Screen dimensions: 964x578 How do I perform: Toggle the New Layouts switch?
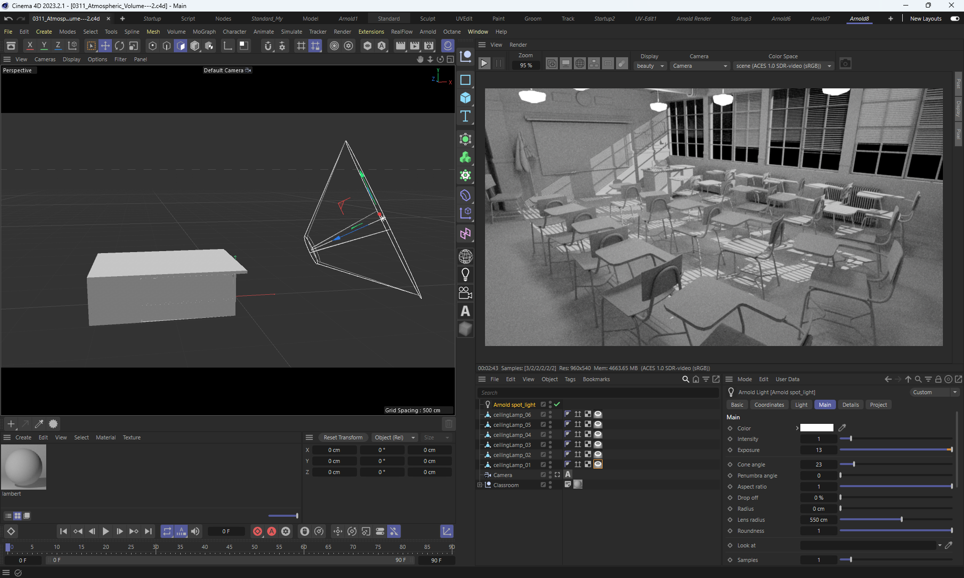click(x=954, y=19)
